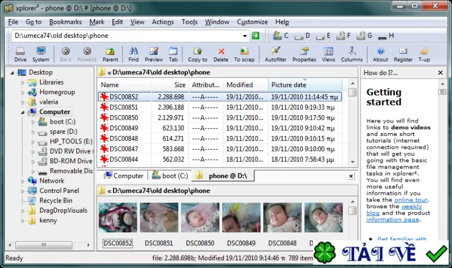Open the address bar path dropdown
Image resolution: width=452 pixels, height=268 pixels.
245,36
